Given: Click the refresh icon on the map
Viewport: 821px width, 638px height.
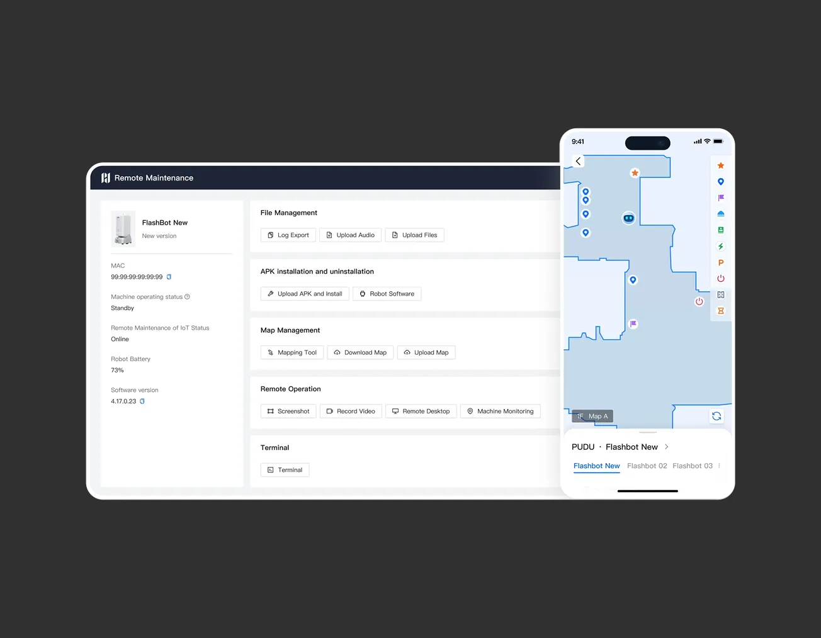Looking at the screenshot, I should (716, 416).
